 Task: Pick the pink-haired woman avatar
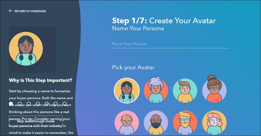(214, 122)
